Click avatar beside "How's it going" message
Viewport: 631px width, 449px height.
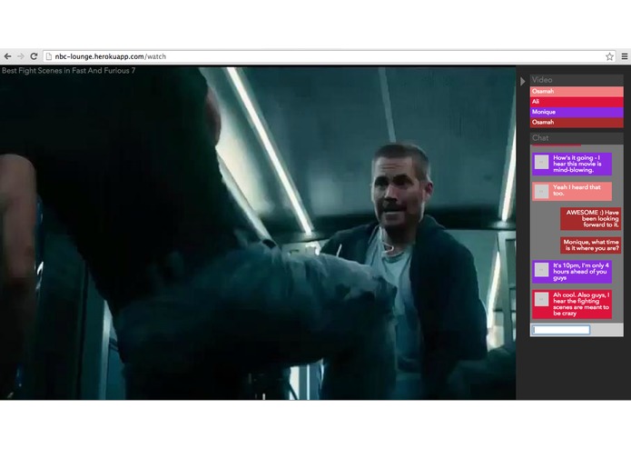click(541, 162)
